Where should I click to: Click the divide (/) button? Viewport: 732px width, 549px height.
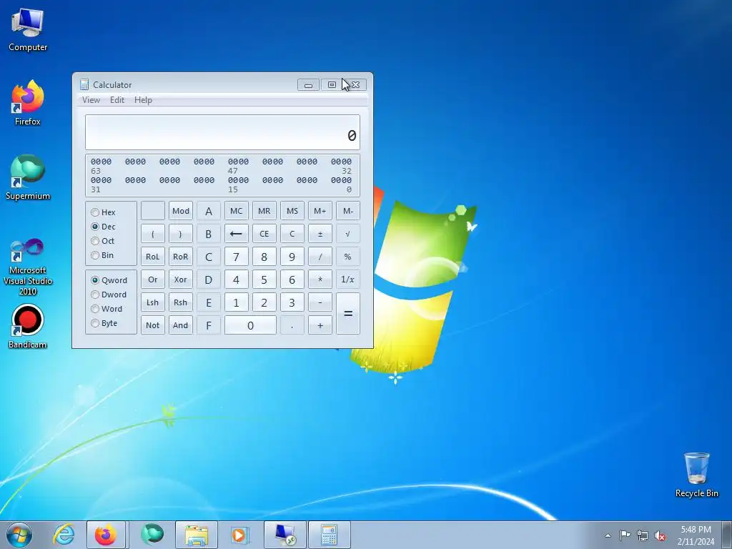point(320,257)
